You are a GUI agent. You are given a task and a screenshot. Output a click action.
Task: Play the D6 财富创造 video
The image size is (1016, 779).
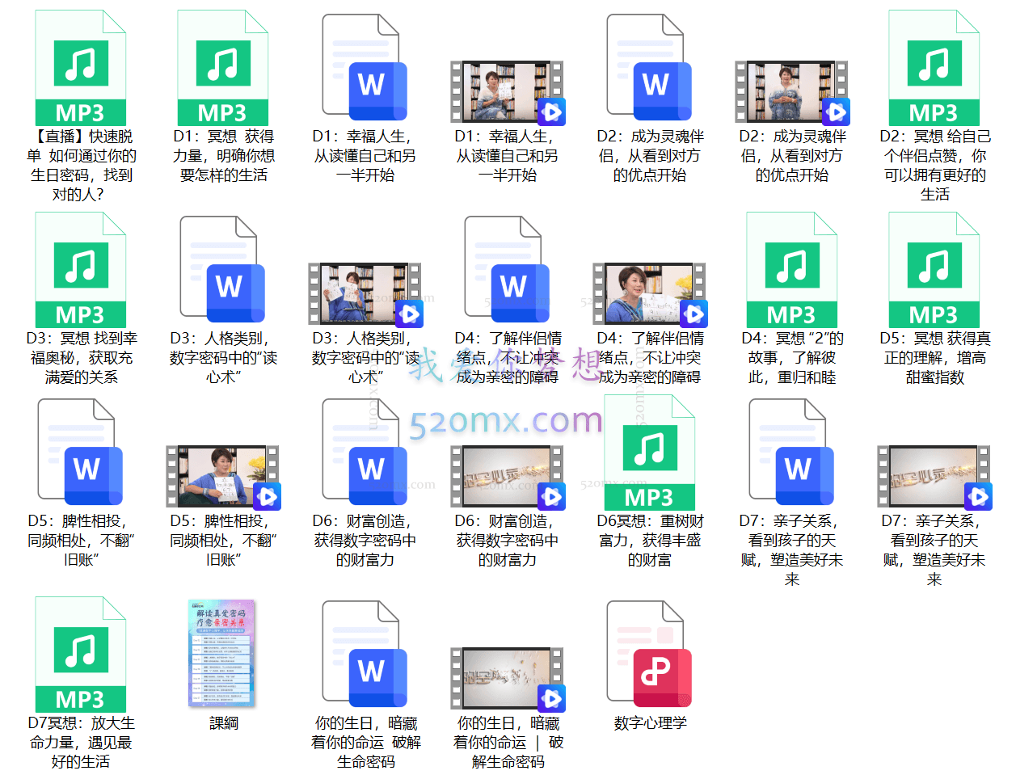[x=507, y=477]
